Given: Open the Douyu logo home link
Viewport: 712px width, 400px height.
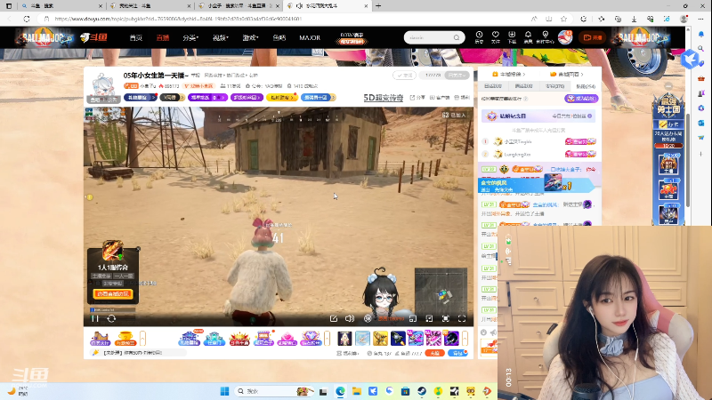Looking at the screenshot, I should tap(93, 37).
